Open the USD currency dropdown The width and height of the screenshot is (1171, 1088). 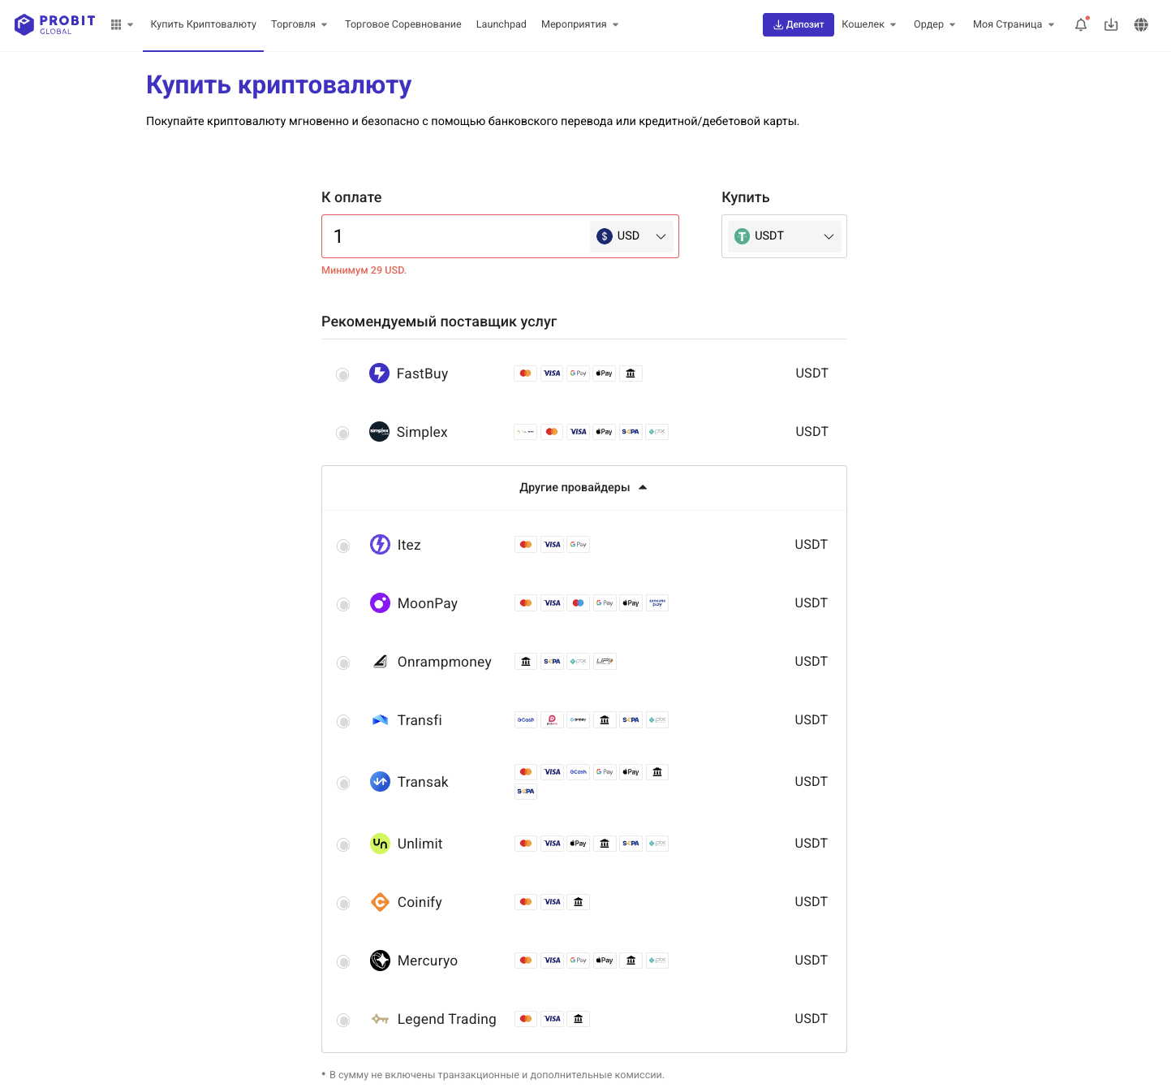click(x=631, y=236)
